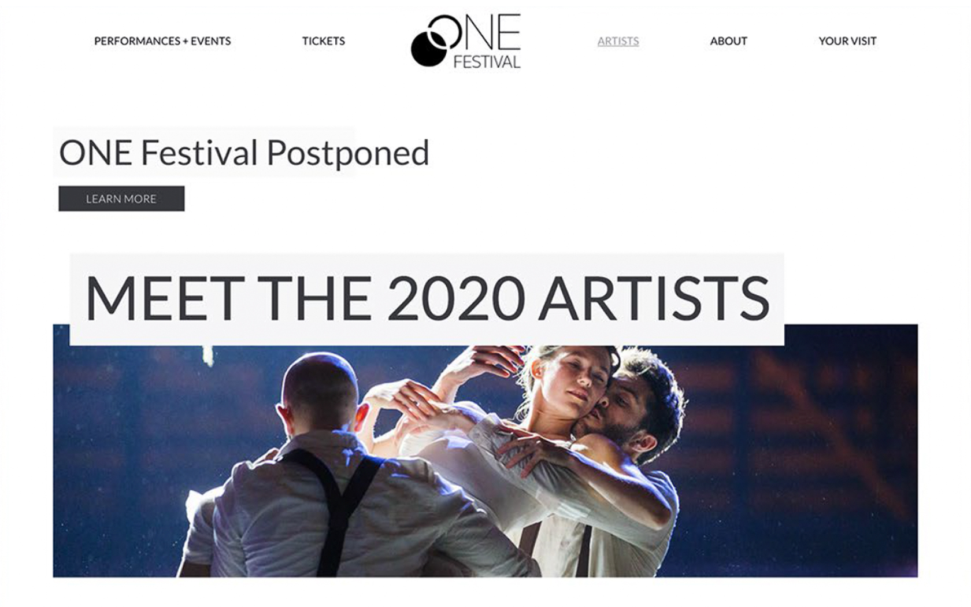The width and height of the screenshot is (971, 607).
Task: Click the word ARTISTS in the banner
Action: point(654,298)
